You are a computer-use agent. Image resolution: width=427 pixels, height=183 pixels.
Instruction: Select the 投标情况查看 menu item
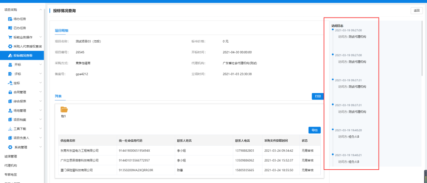click(x=23, y=55)
